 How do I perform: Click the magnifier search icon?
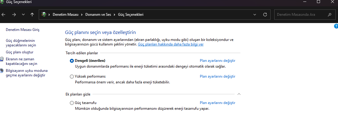point(329,15)
